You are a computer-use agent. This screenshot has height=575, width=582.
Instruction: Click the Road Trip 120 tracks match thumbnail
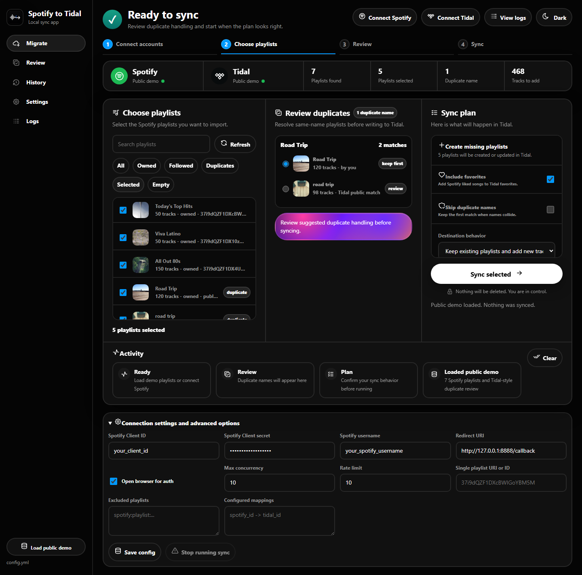point(301,164)
